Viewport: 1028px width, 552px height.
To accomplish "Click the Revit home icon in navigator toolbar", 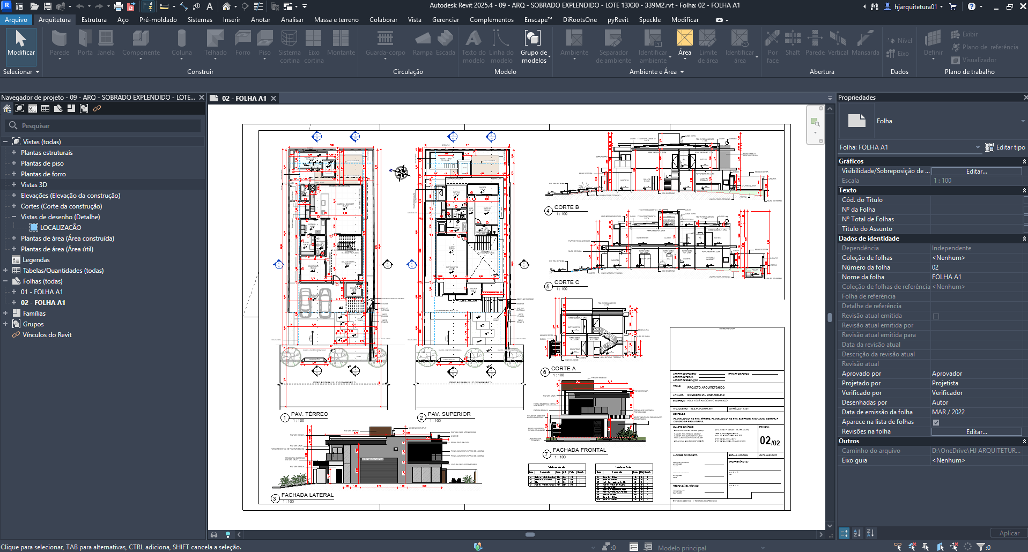I will [7, 109].
